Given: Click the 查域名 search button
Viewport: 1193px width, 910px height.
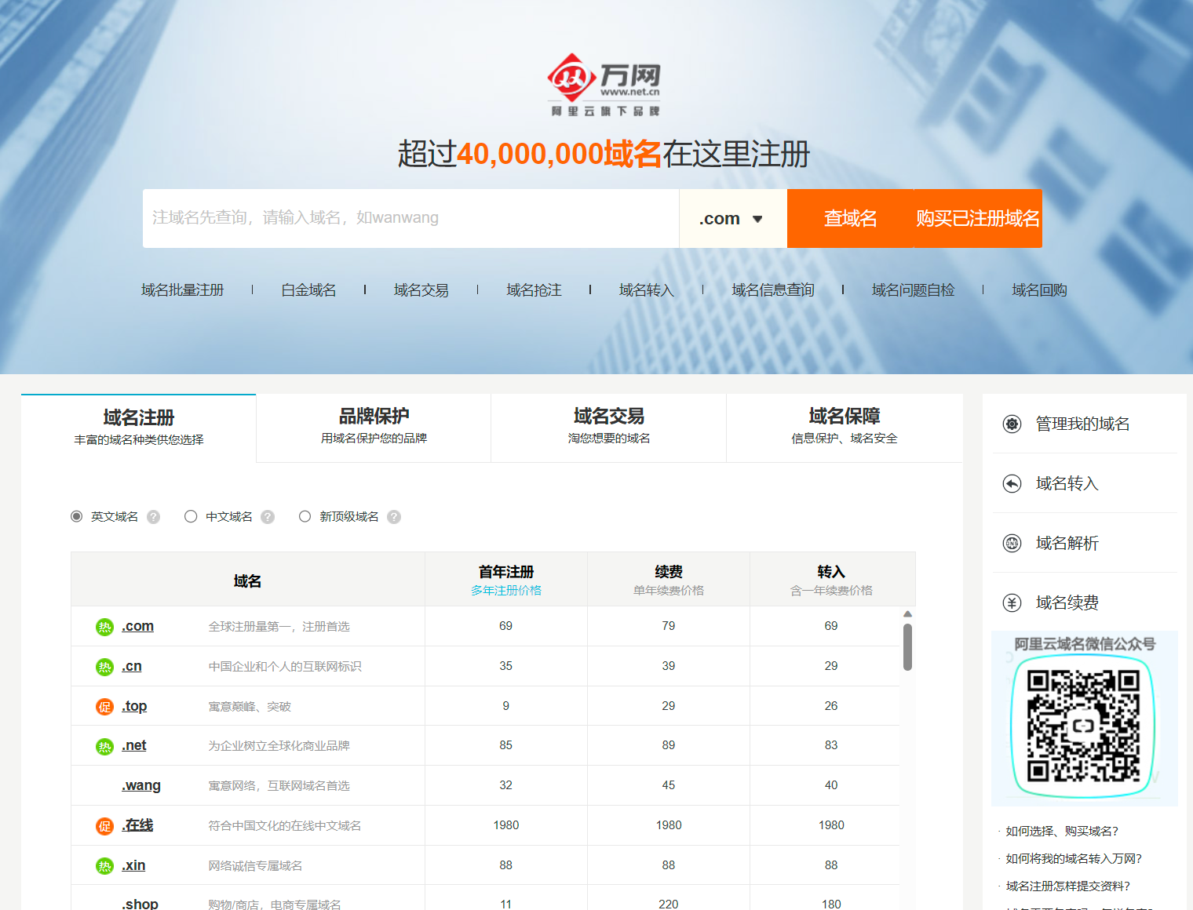Looking at the screenshot, I should [851, 219].
